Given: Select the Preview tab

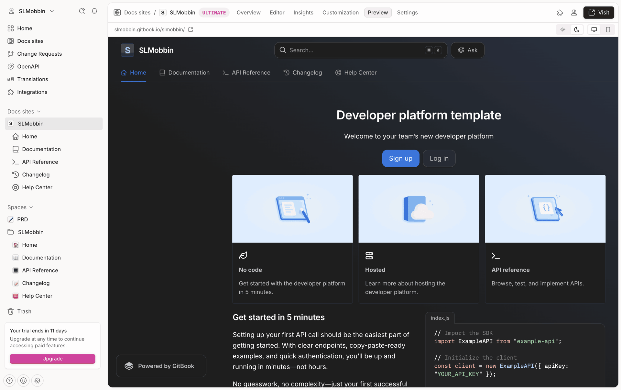Looking at the screenshot, I should pyautogui.click(x=377, y=13).
